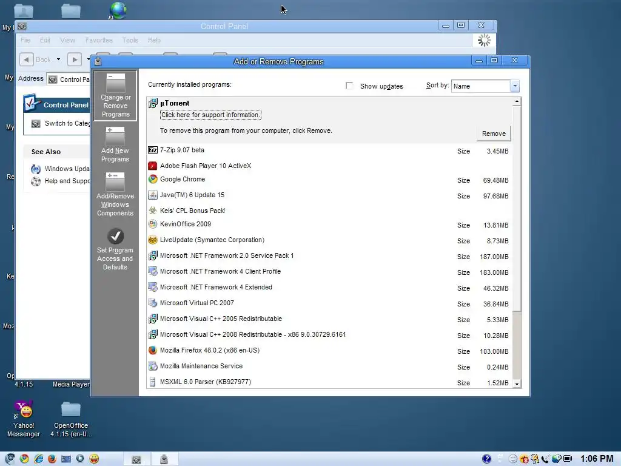Select Microsoft .NET Framework 4 Client Profile
621x466 pixels.
tap(330, 272)
